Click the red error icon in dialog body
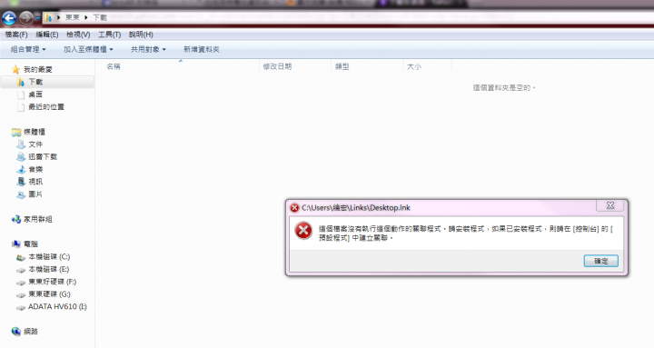 (303, 230)
